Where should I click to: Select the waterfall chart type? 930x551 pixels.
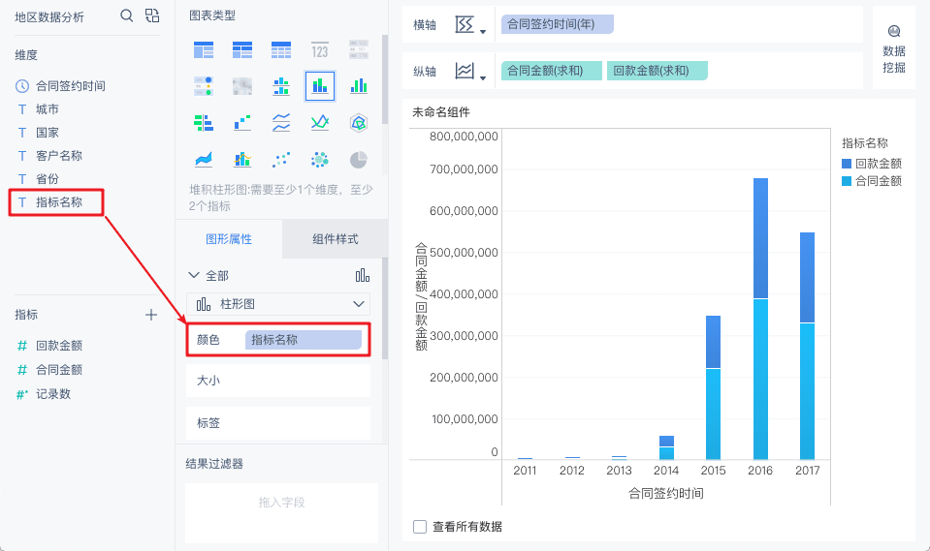242,123
